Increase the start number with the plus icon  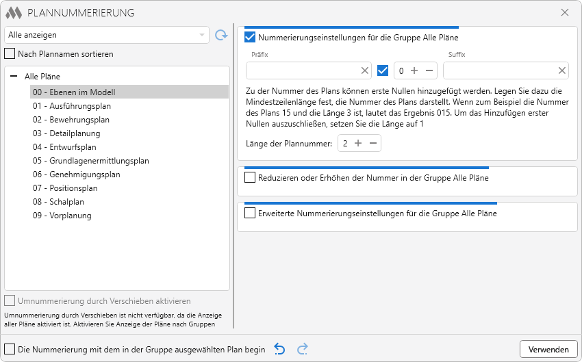point(414,70)
